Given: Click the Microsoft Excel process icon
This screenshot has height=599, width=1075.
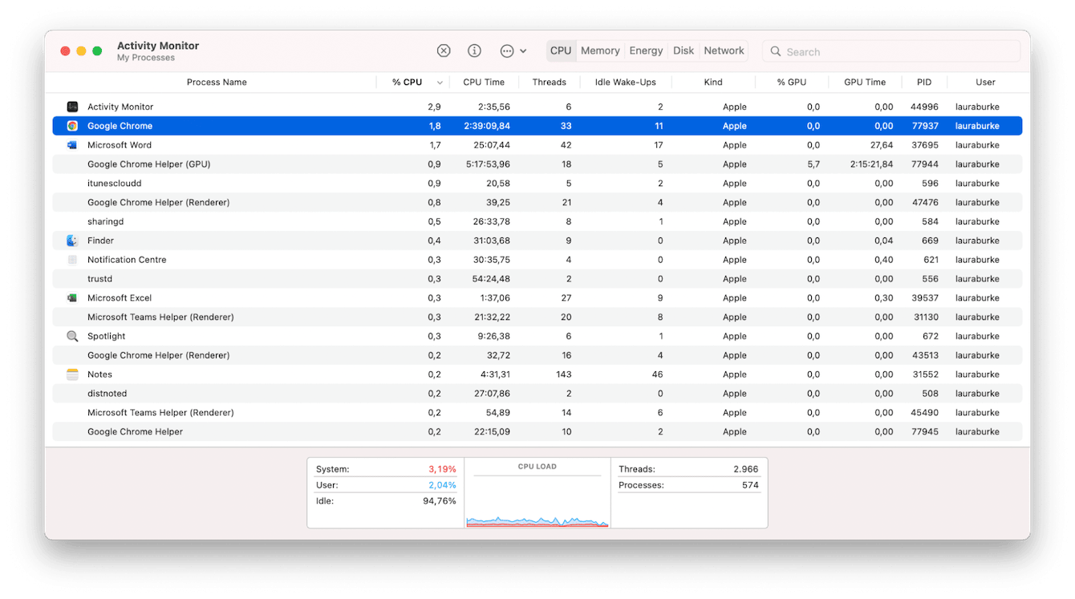Looking at the screenshot, I should pyautogui.click(x=72, y=298).
